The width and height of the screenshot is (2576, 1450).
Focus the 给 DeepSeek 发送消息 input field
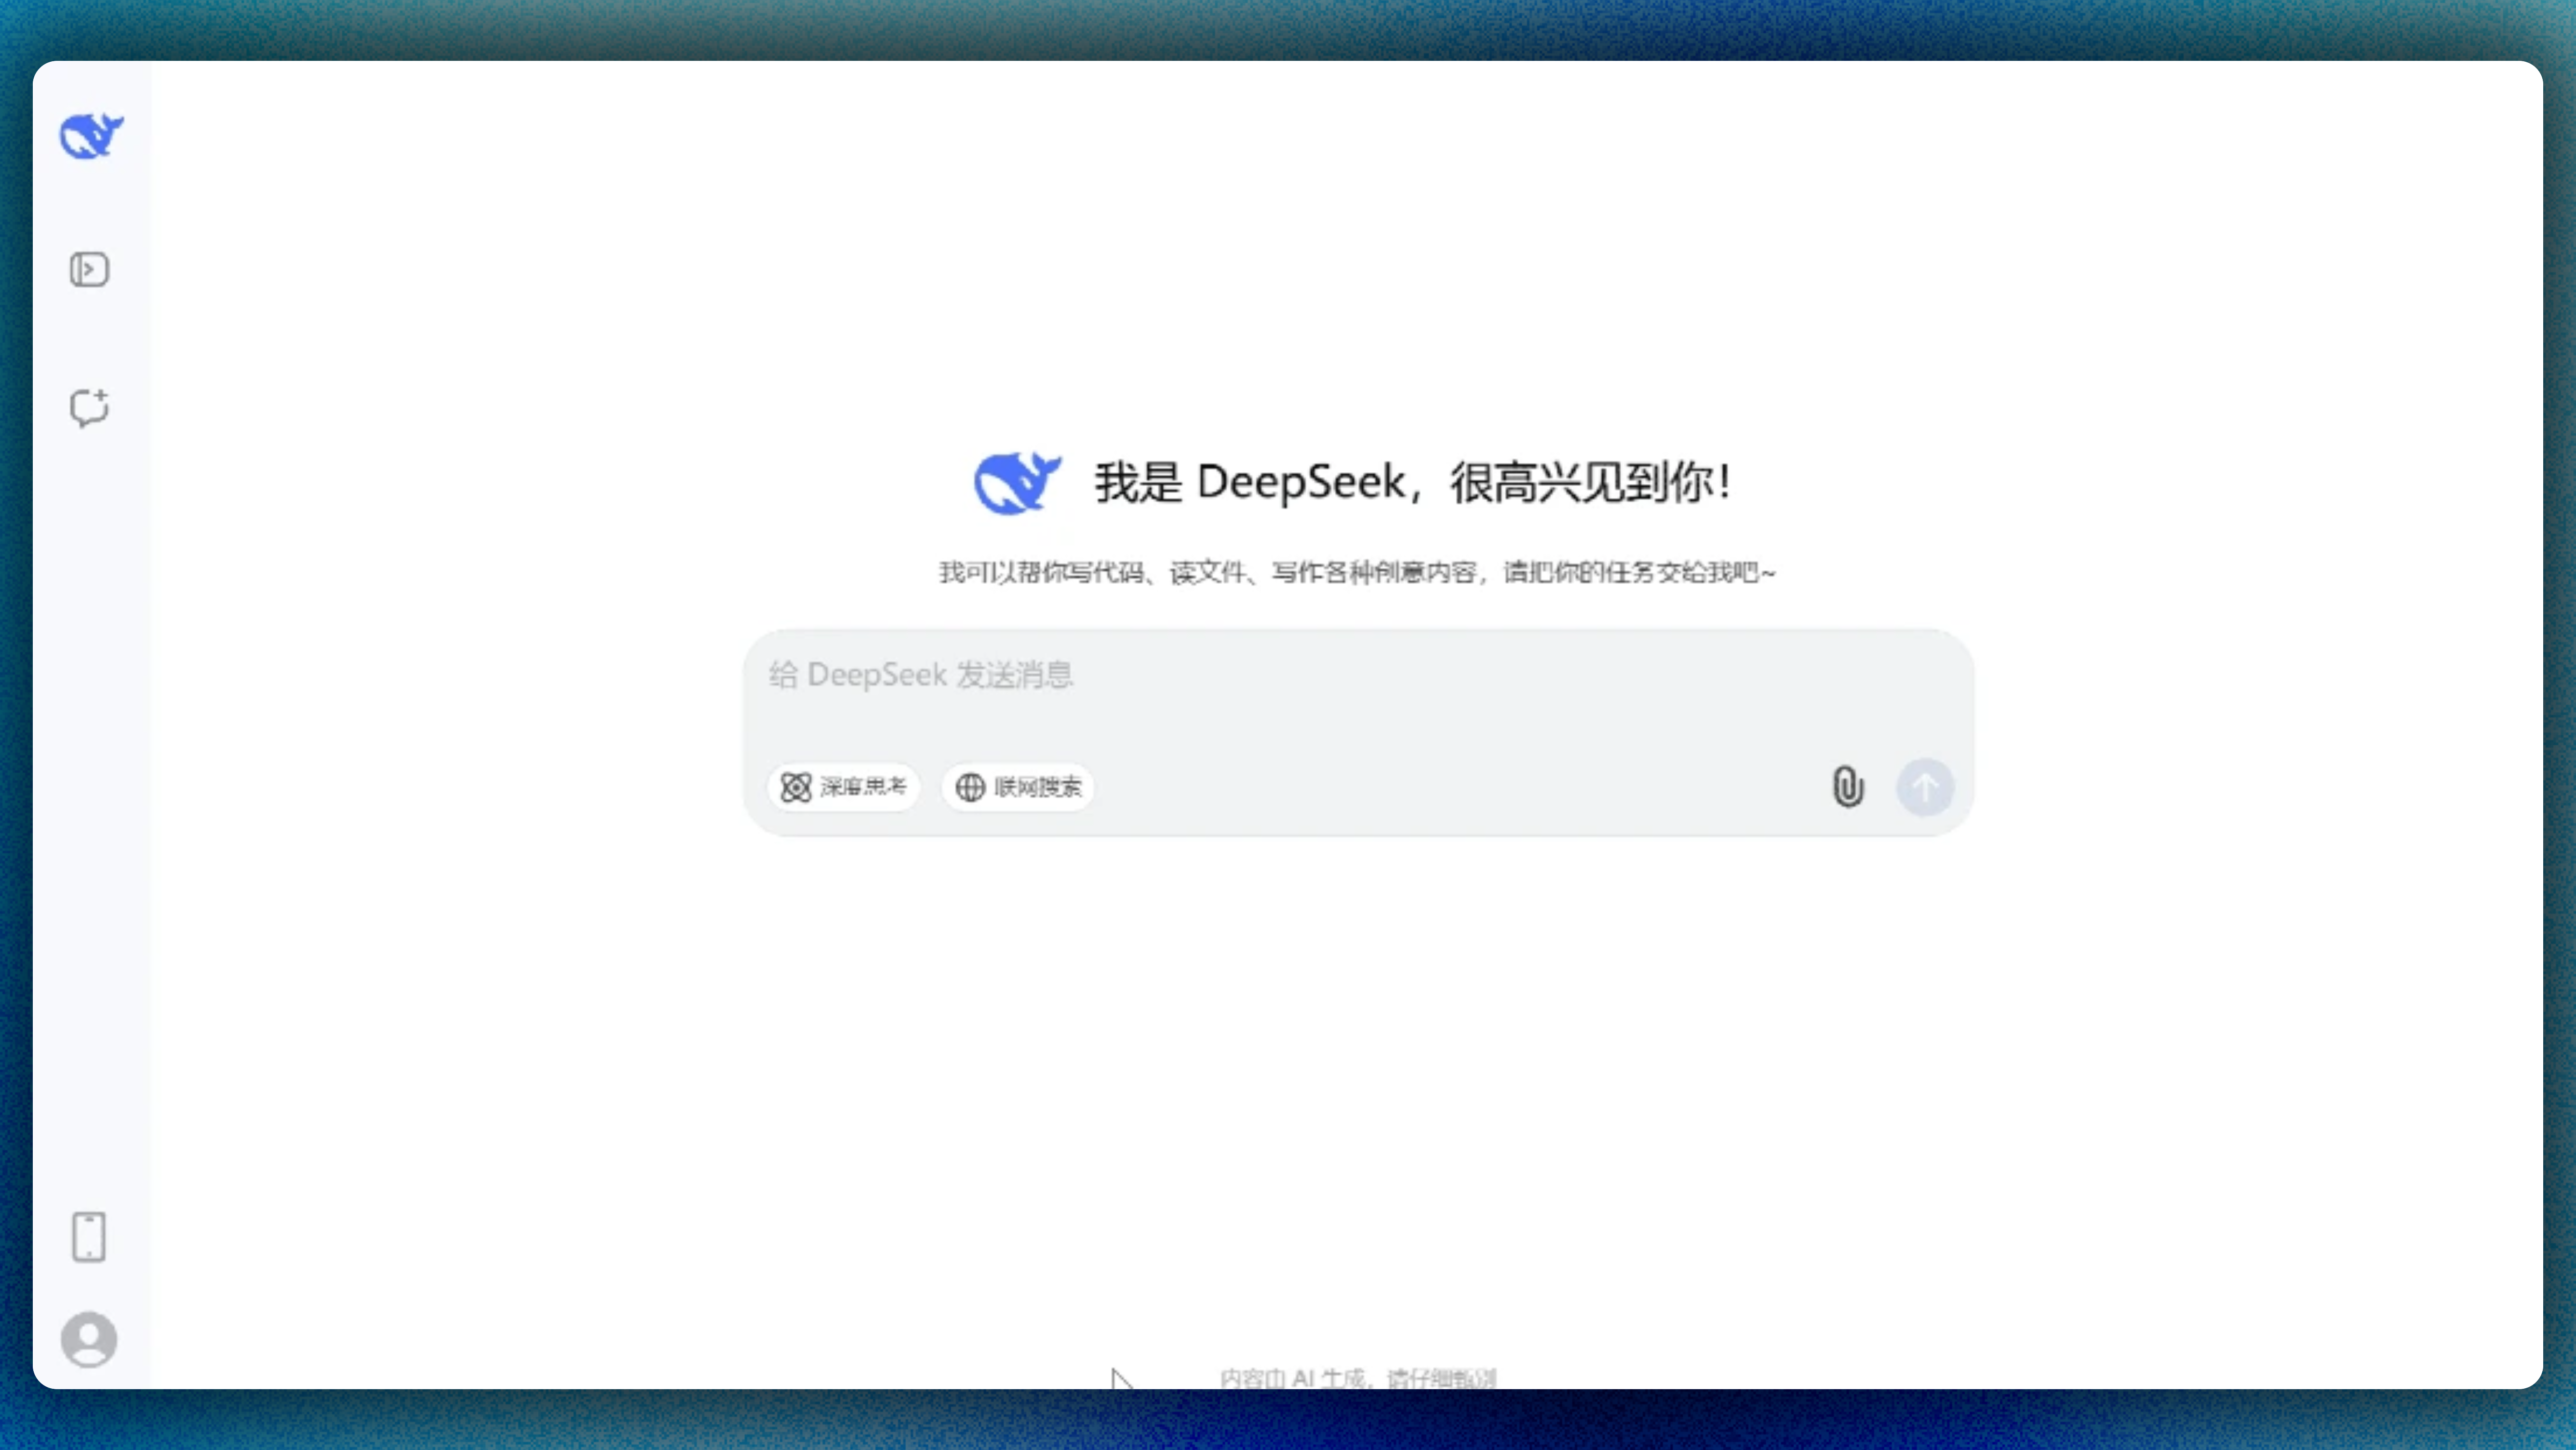click(x=1300, y=675)
